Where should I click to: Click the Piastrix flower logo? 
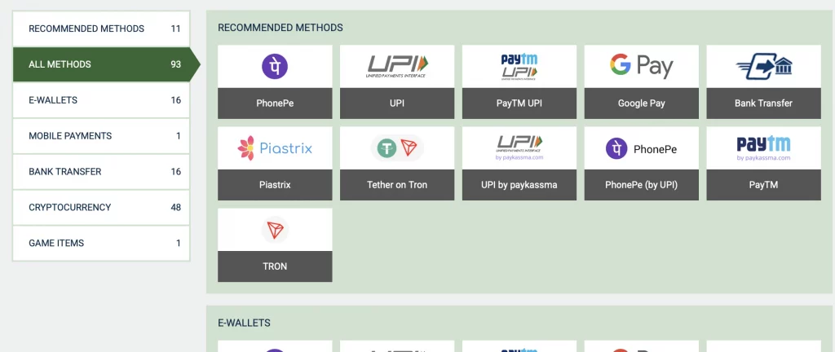(x=275, y=148)
